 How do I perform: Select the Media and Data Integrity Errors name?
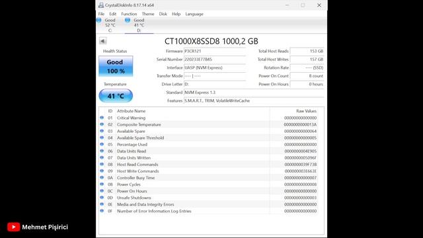(x=145, y=204)
